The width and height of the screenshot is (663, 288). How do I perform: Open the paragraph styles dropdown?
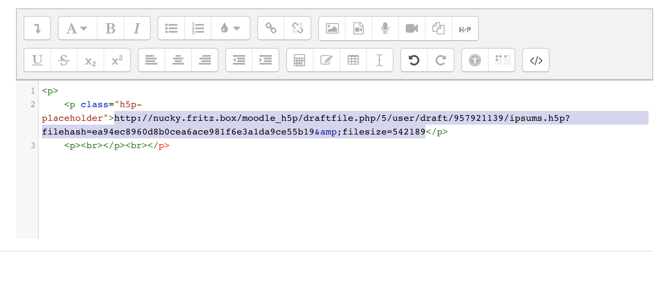pos(78,28)
